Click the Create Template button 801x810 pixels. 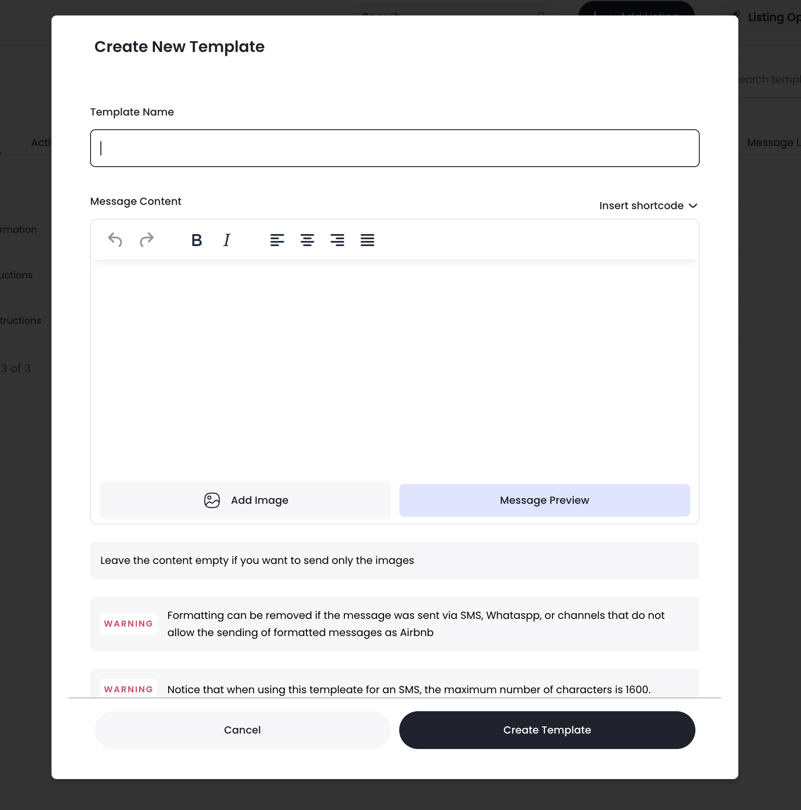(547, 730)
